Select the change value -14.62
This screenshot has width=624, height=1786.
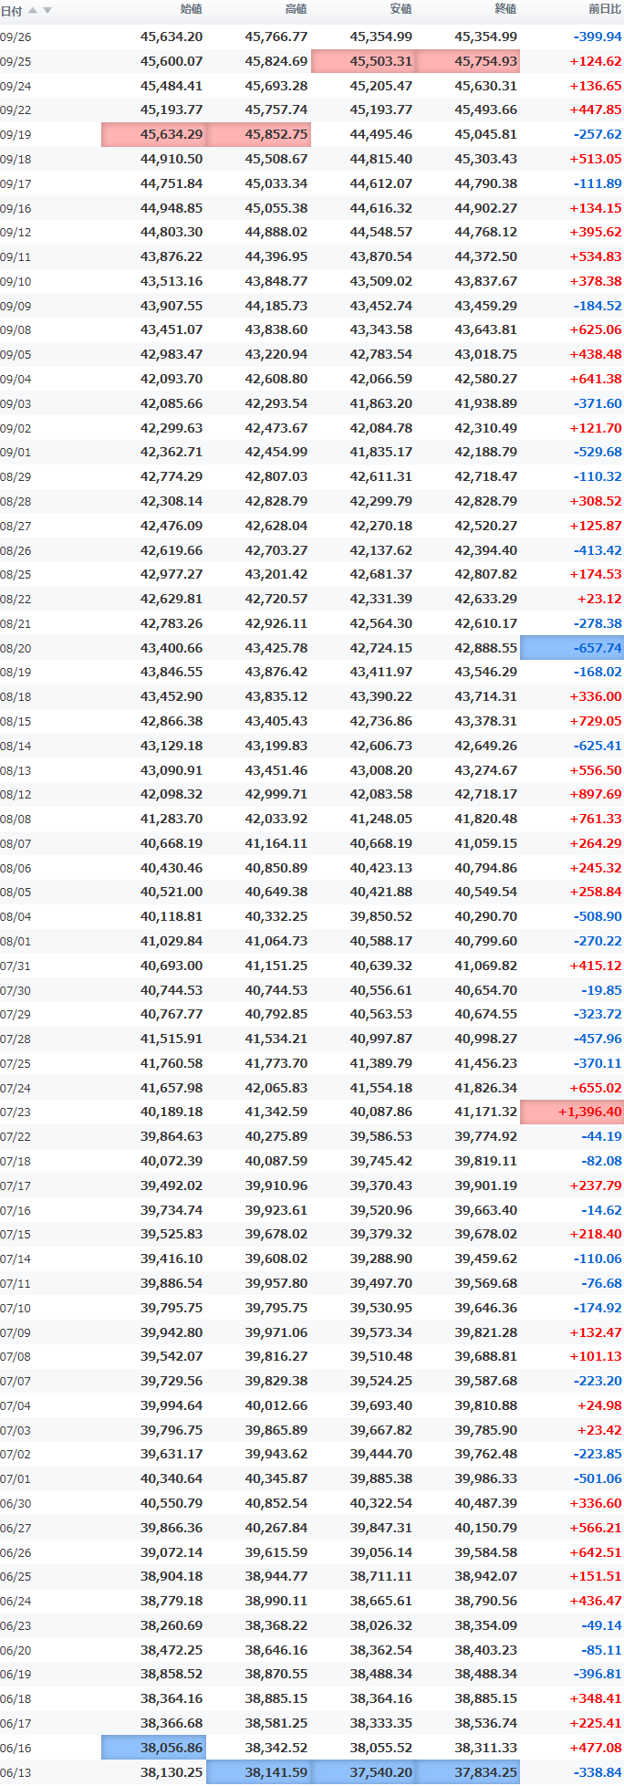pos(602,1210)
